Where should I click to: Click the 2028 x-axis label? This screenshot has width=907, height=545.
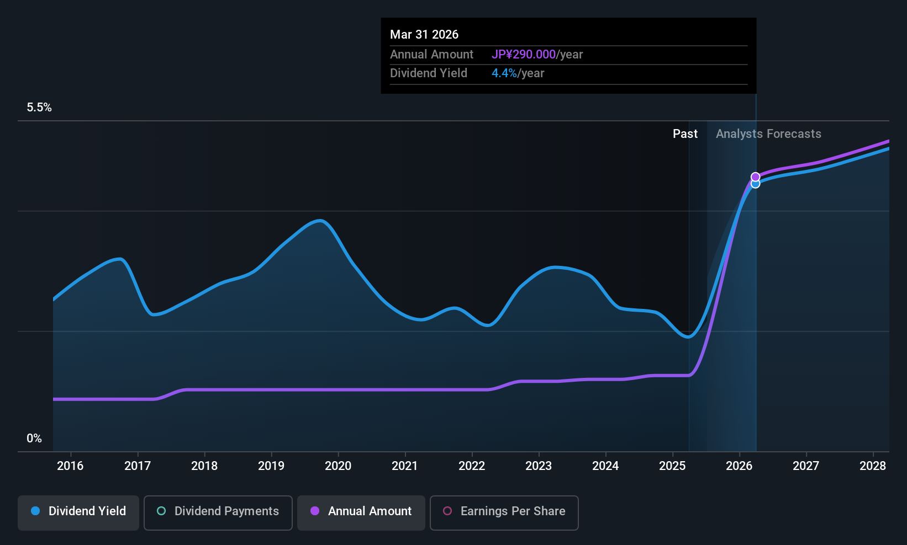tap(873, 466)
